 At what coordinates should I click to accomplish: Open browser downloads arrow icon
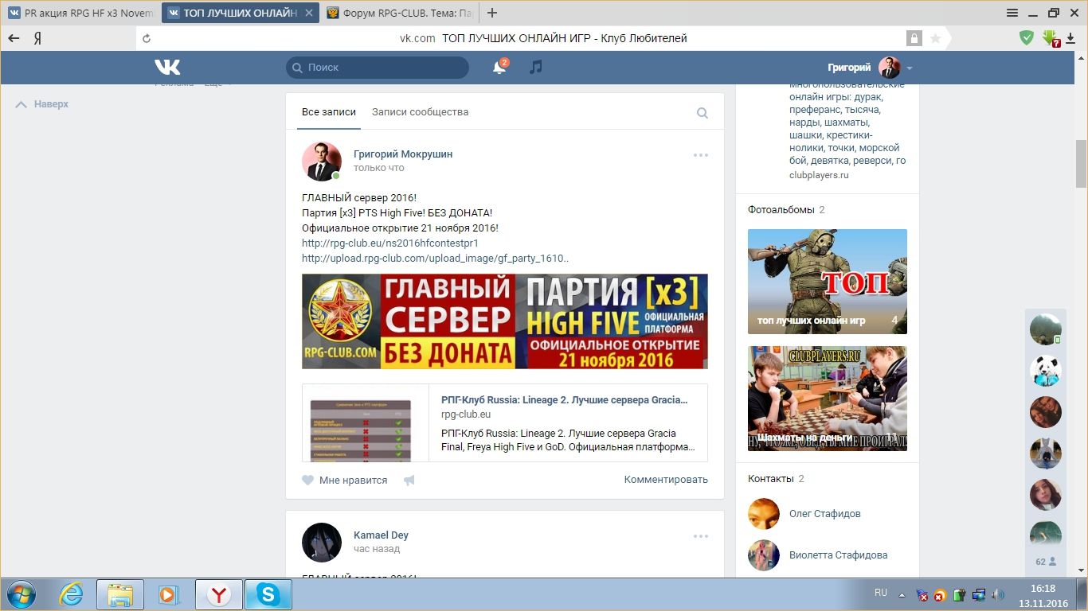pos(1071,38)
